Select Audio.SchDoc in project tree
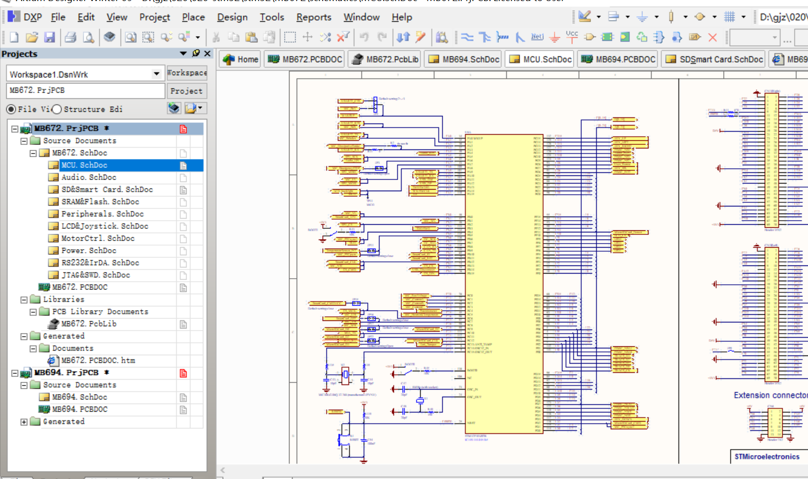 [x=89, y=177]
